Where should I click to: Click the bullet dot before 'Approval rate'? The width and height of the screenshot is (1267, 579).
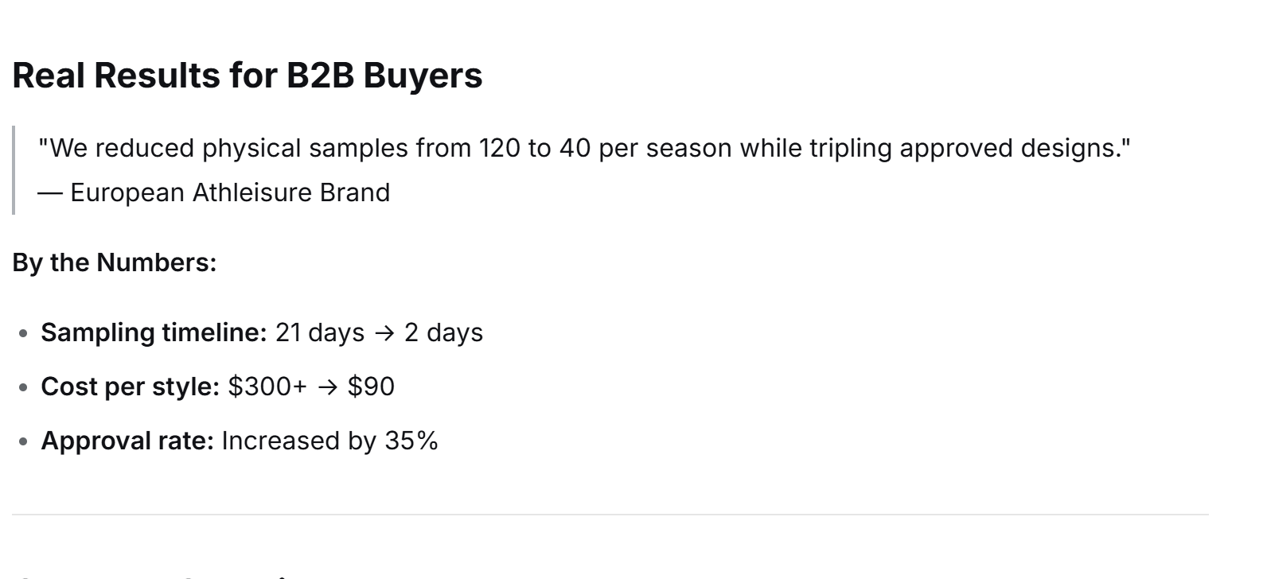pyautogui.click(x=23, y=442)
